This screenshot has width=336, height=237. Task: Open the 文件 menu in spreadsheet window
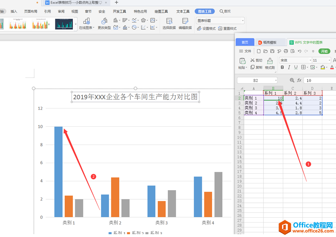pos(245,51)
